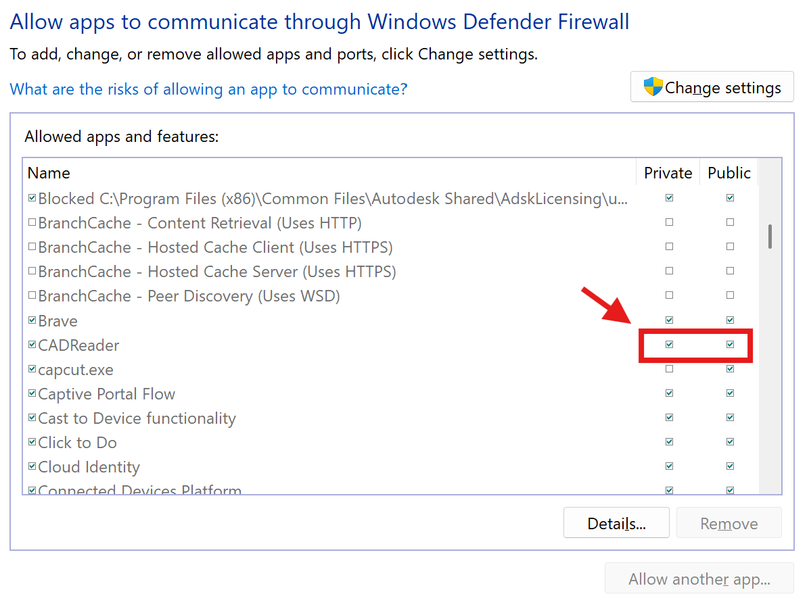
Task: Click the Public column header
Action: click(x=729, y=173)
